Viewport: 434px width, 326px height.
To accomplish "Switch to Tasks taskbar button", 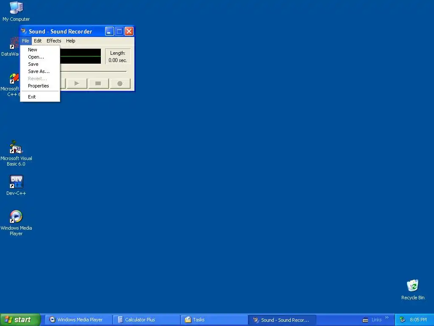I will pyautogui.click(x=214, y=320).
